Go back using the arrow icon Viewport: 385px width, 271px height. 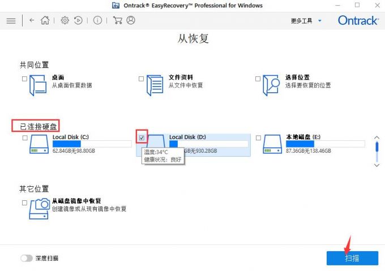[32, 20]
